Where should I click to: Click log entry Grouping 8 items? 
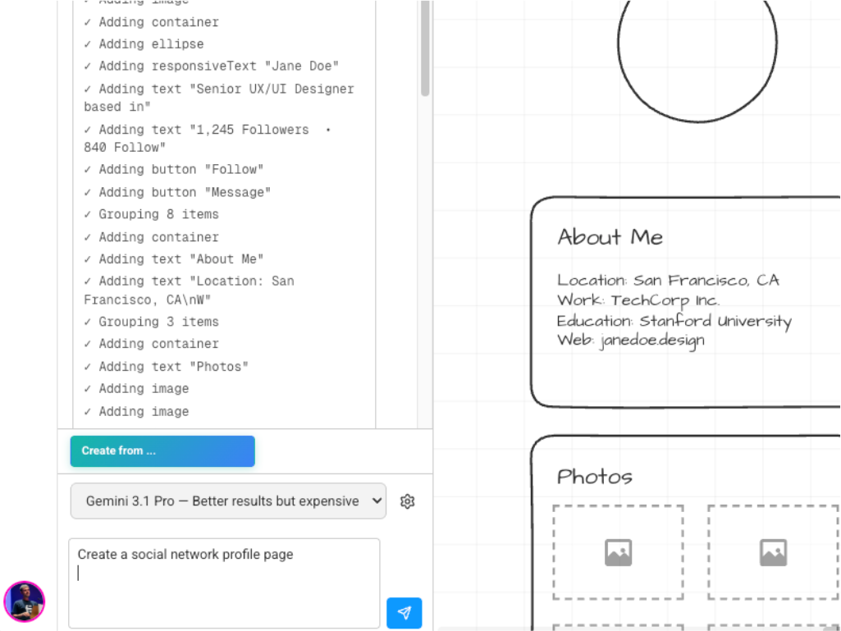(x=151, y=214)
